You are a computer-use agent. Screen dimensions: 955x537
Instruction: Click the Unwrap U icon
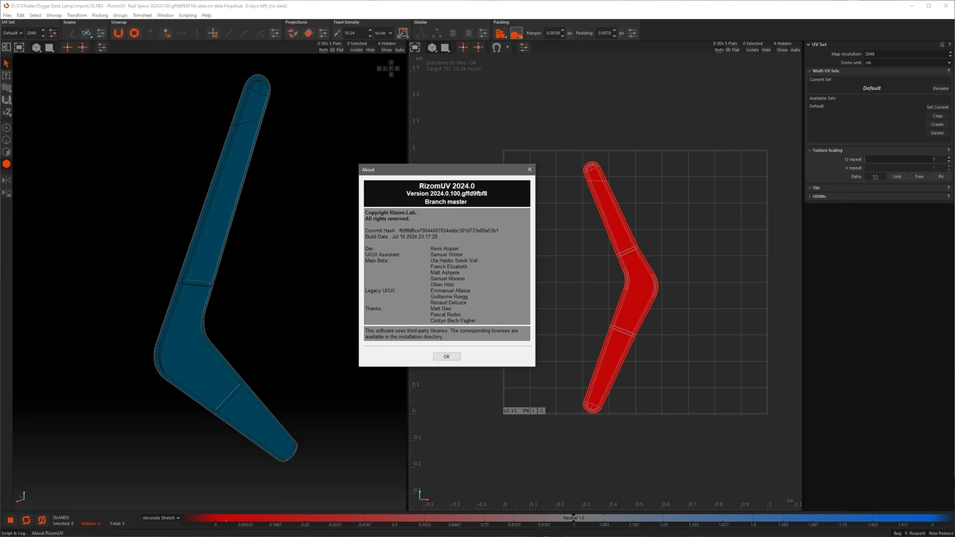(119, 33)
